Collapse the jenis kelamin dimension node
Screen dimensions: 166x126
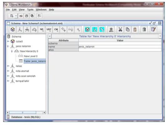click(8, 46)
